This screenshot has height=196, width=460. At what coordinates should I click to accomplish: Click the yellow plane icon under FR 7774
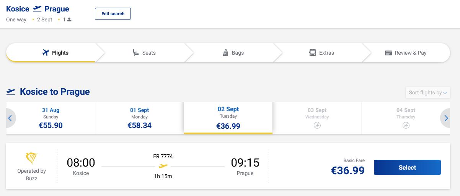click(x=163, y=166)
